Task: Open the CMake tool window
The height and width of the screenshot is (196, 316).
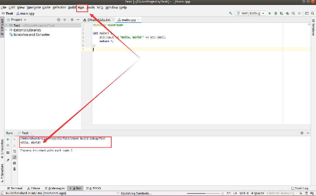Action: tap(34, 188)
